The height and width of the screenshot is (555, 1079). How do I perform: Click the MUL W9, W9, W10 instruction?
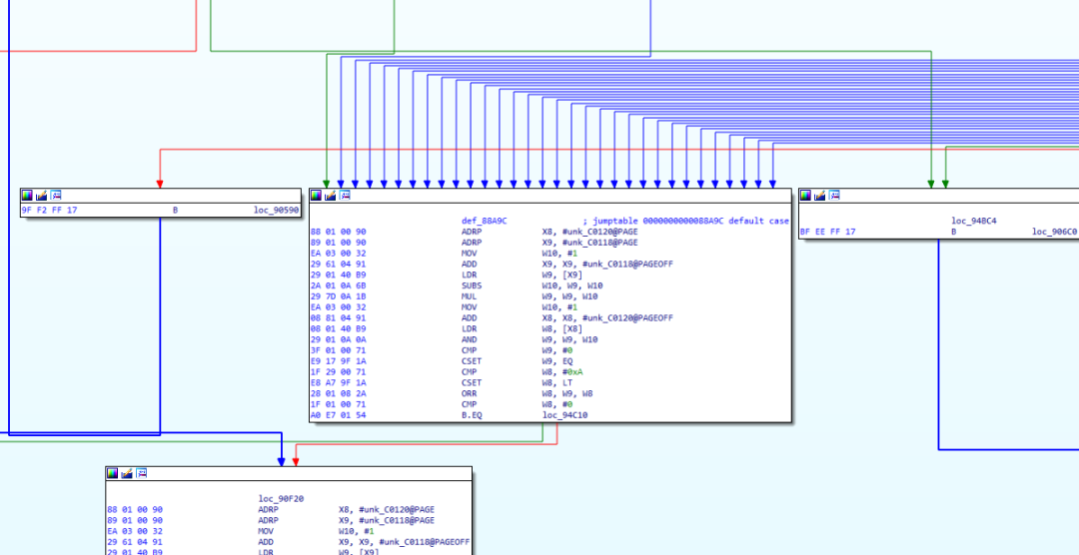tap(530, 296)
